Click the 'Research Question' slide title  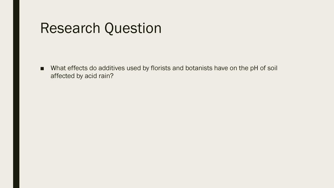[101, 28]
